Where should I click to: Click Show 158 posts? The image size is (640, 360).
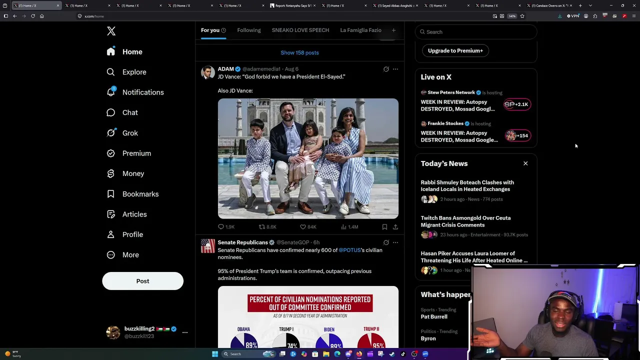tap(299, 52)
